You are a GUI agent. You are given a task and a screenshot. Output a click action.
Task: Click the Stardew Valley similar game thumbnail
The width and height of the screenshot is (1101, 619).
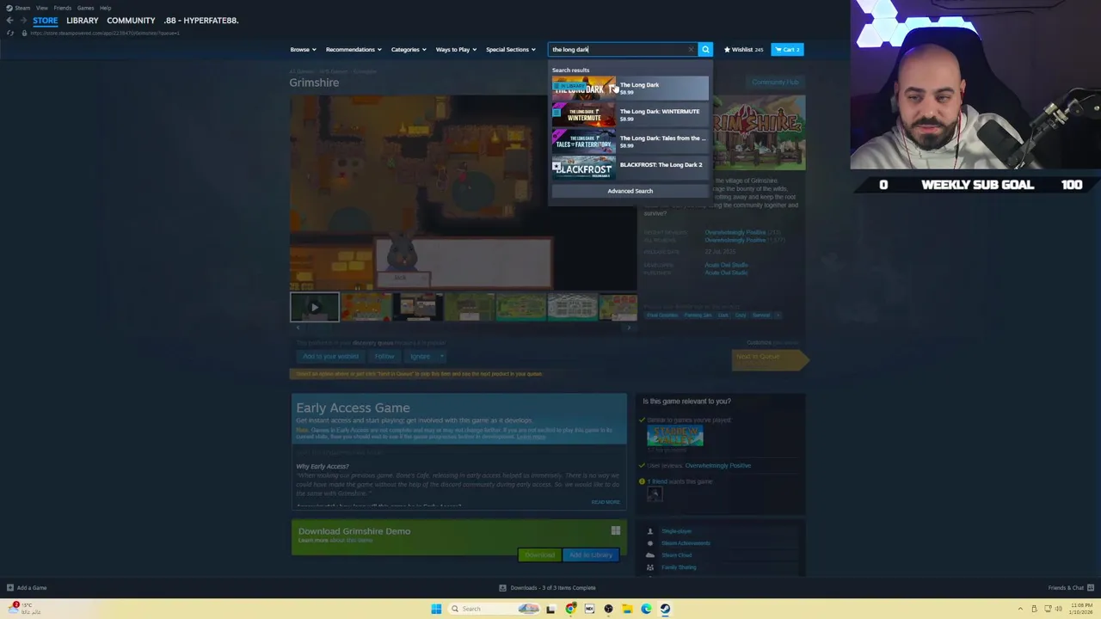click(x=675, y=436)
